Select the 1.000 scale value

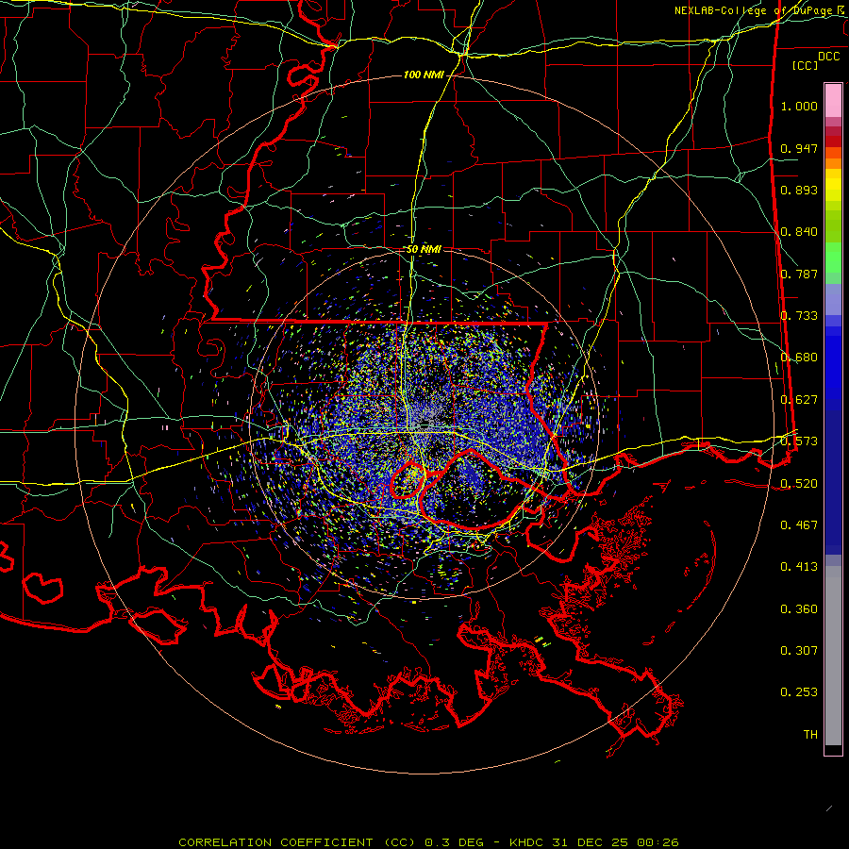click(x=799, y=106)
